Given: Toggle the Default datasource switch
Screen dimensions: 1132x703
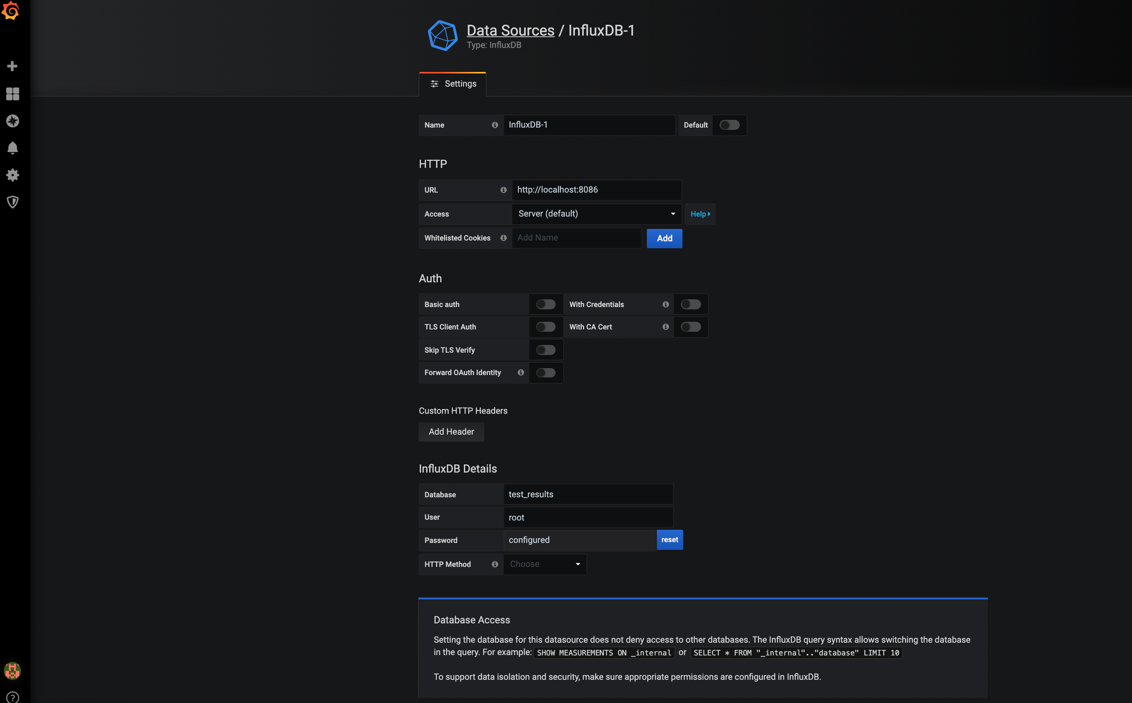Looking at the screenshot, I should pyautogui.click(x=728, y=125).
